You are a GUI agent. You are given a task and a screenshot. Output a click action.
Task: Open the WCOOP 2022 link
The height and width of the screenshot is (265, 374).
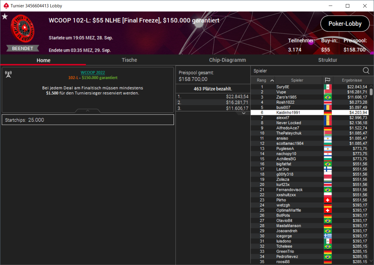[x=93, y=73]
